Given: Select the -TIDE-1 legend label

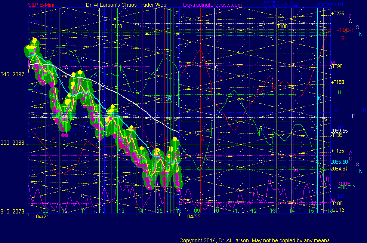Looking at the screenshot, I should coord(345,30).
